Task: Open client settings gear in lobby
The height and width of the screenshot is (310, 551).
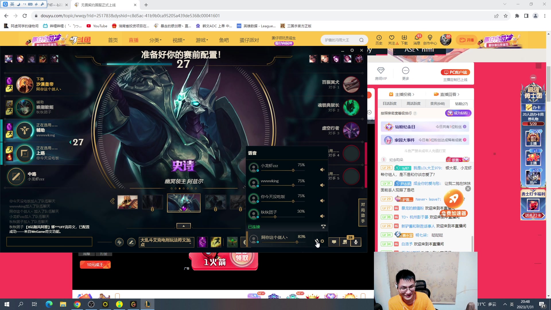Action: click(x=352, y=50)
